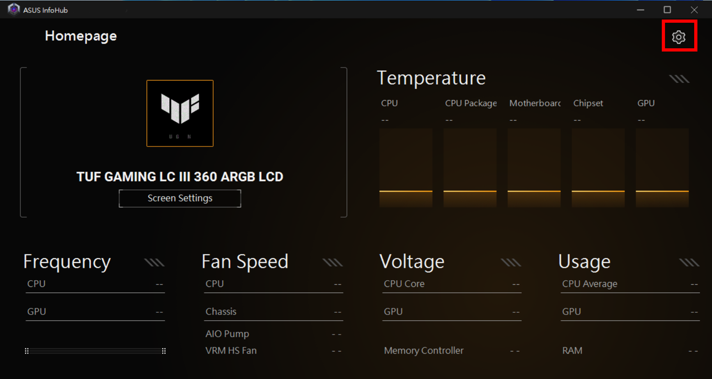Maximize the ASUS InfoHub window
The width and height of the screenshot is (712, 379).
[x=667, y=10]
